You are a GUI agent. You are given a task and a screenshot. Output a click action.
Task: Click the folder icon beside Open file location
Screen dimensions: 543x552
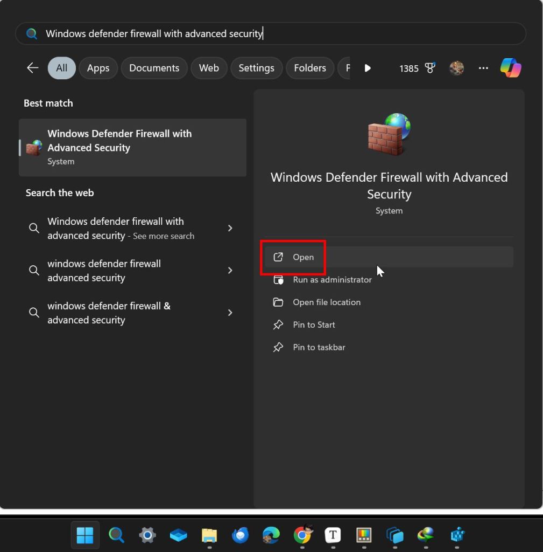(x=278, y=302)
